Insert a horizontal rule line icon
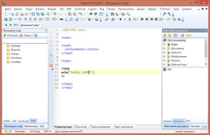This screenshot has height=135, width=210. (15, 19)
